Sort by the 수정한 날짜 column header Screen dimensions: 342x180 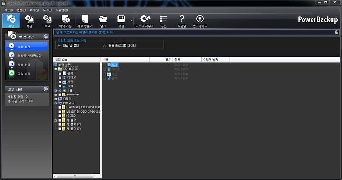(216, 59)
